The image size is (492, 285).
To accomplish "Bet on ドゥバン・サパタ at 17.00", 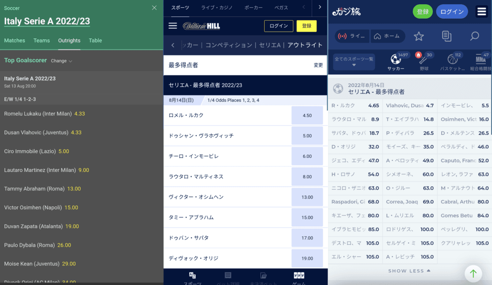I will [307, 237].
